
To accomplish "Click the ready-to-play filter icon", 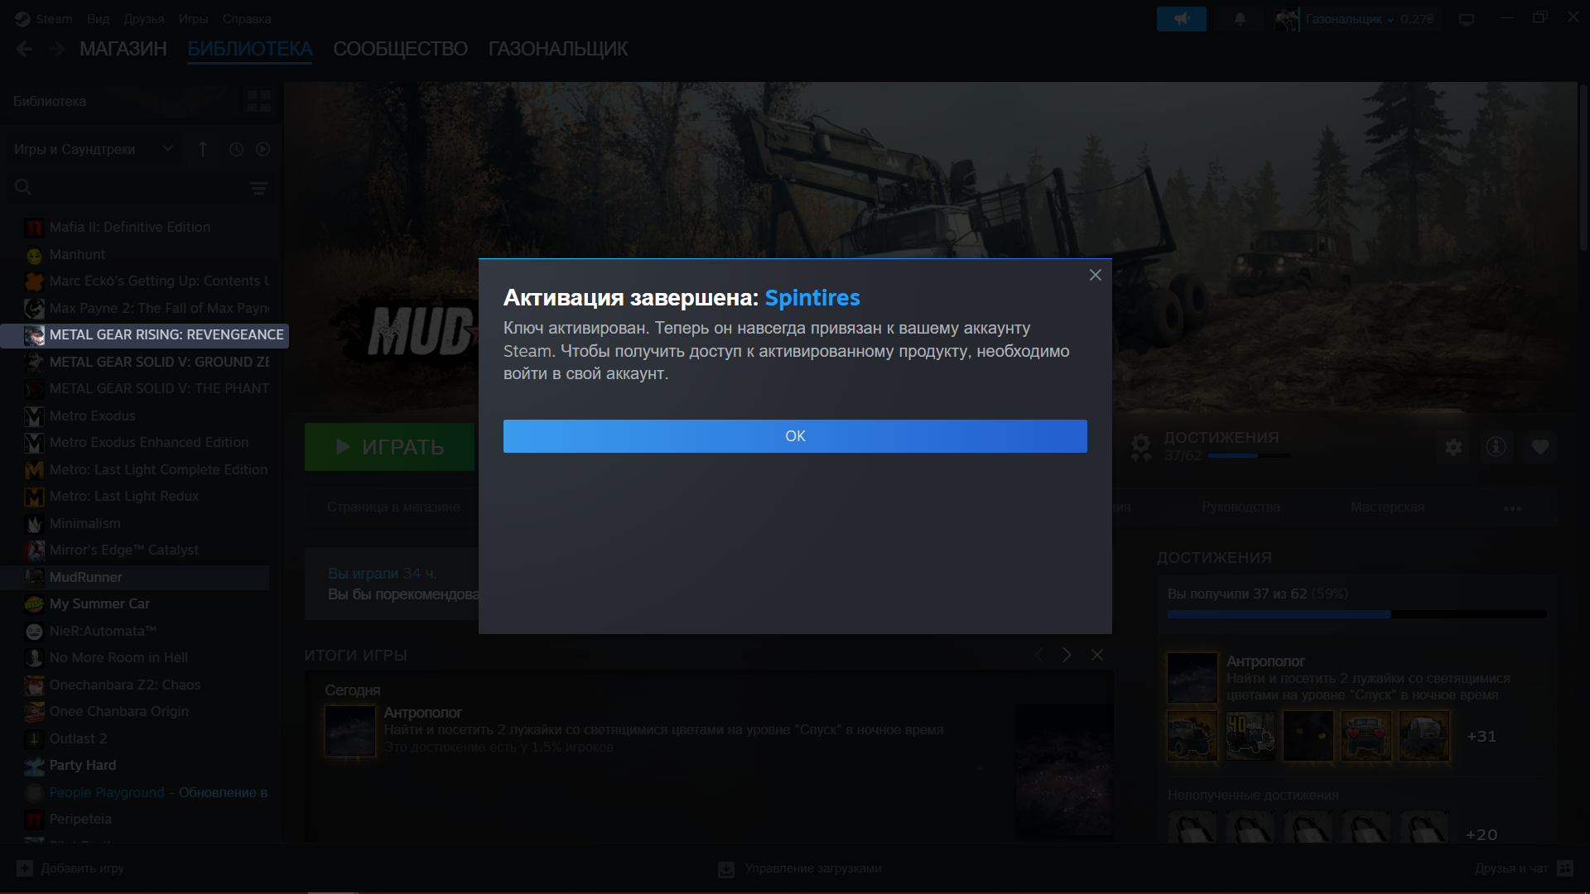I will pyautogui.click(x=263, y=149).
